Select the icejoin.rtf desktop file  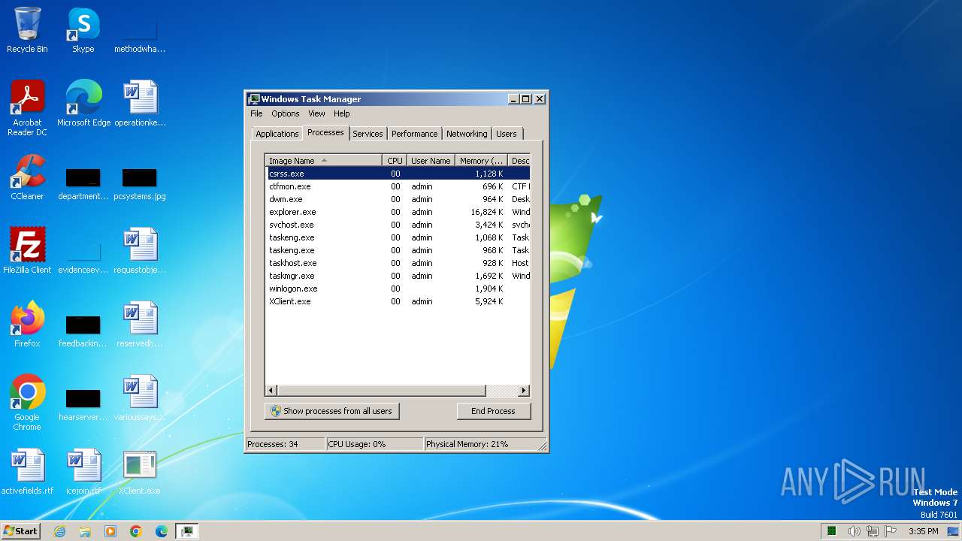(x=83, y=472)
